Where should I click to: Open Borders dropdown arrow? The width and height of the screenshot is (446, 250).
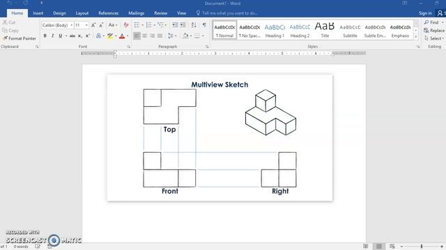[203, 36]
